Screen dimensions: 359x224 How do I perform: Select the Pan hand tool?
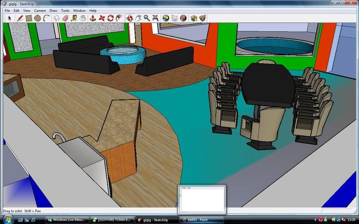(x=138, y=18)
